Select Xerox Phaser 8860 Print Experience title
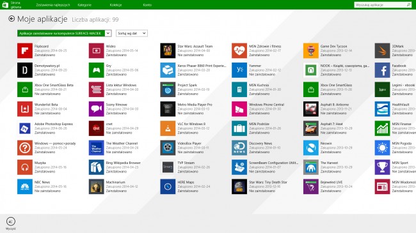 (x=202, y=66)
